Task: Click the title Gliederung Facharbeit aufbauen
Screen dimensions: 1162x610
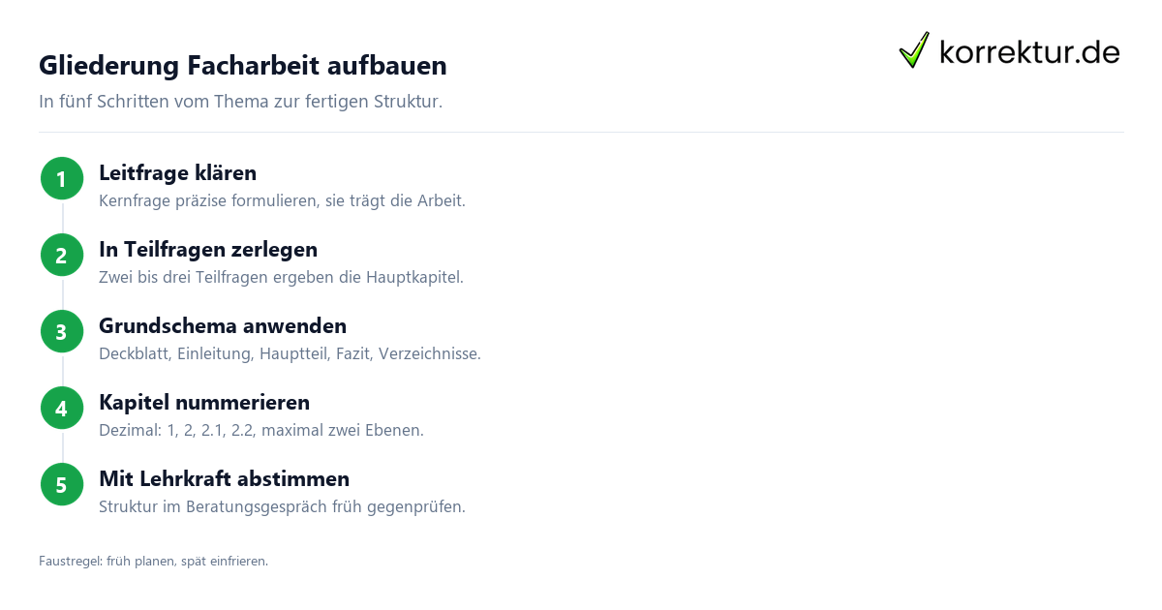Action: coord(243,66)
